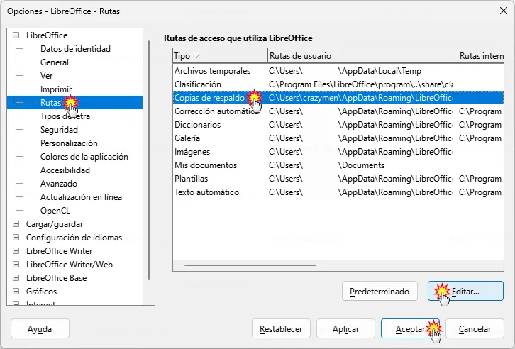The width and height of the screenshot is (515, 349).
Task: Open Actualización en línea settings
Action: pos(81,197)
